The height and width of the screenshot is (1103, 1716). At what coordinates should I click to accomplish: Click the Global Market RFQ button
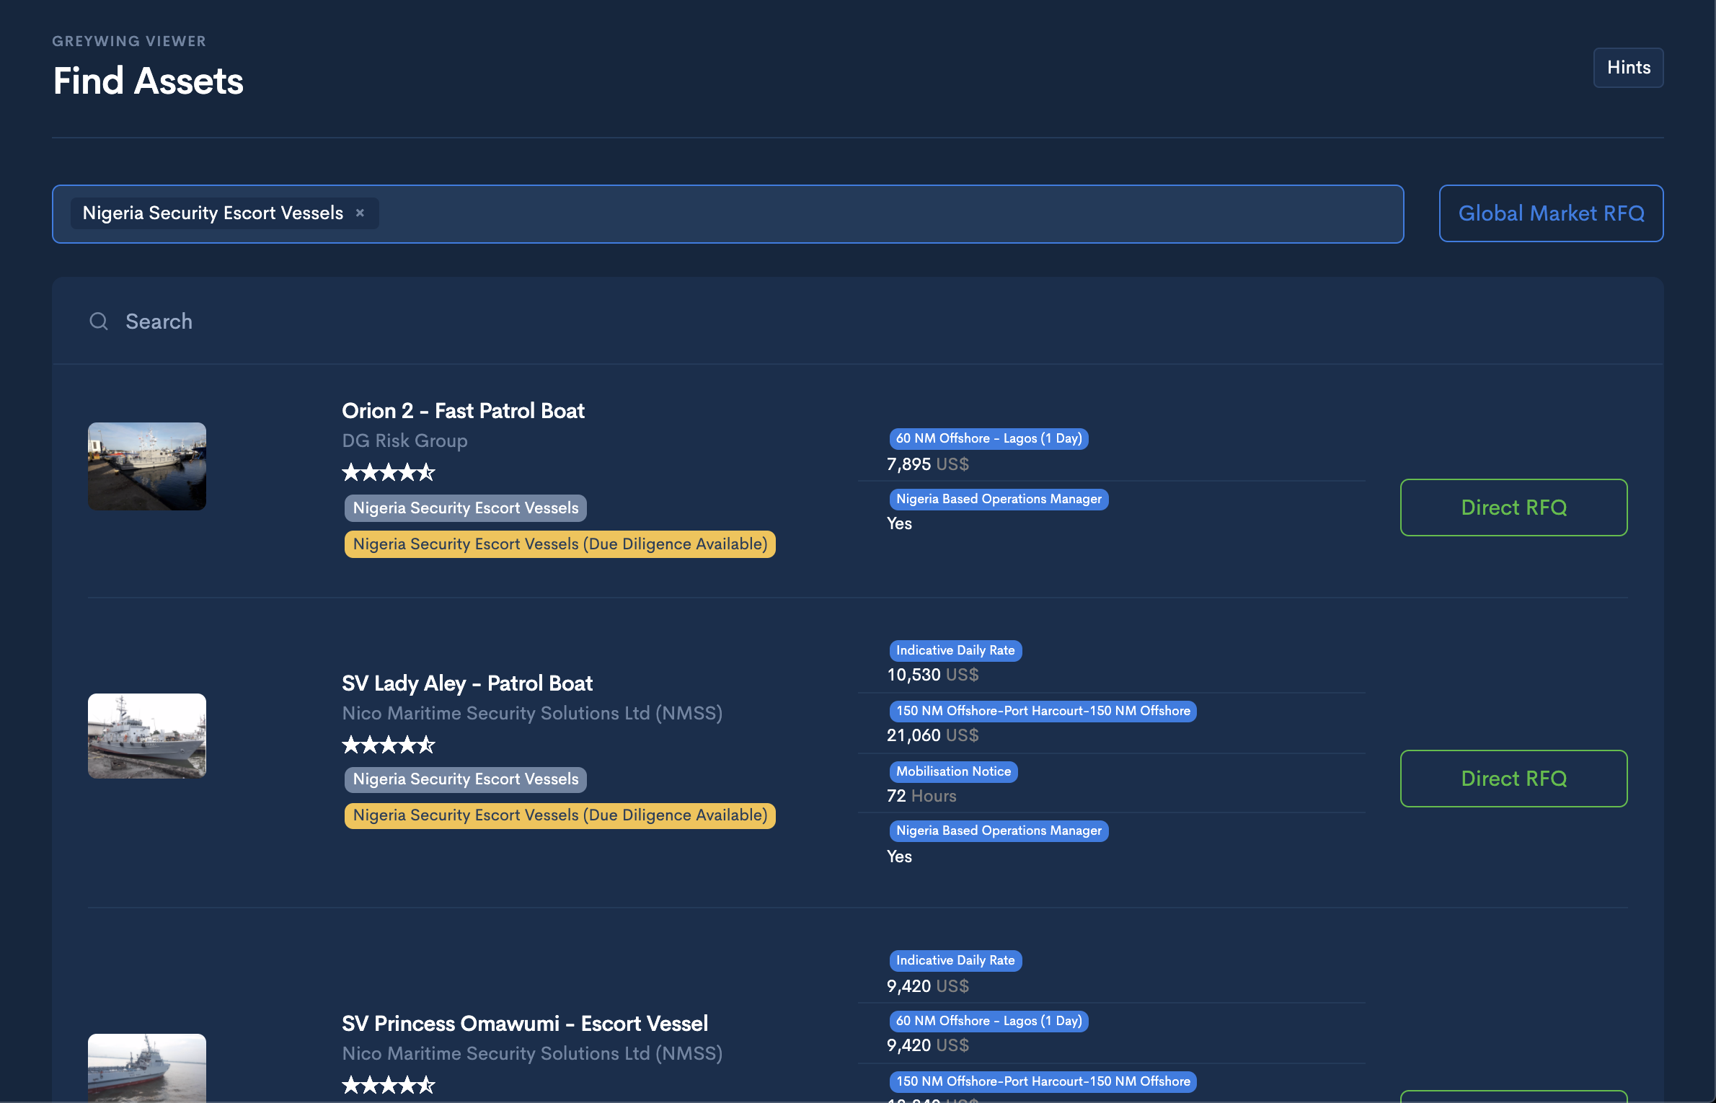click(1551, 213)
